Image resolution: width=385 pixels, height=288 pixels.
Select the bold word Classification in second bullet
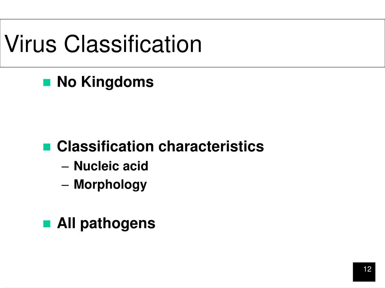[x=105, y=147]
